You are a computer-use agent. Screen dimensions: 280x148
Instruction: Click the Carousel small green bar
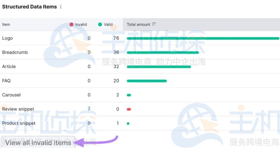[x=129, y=95]
